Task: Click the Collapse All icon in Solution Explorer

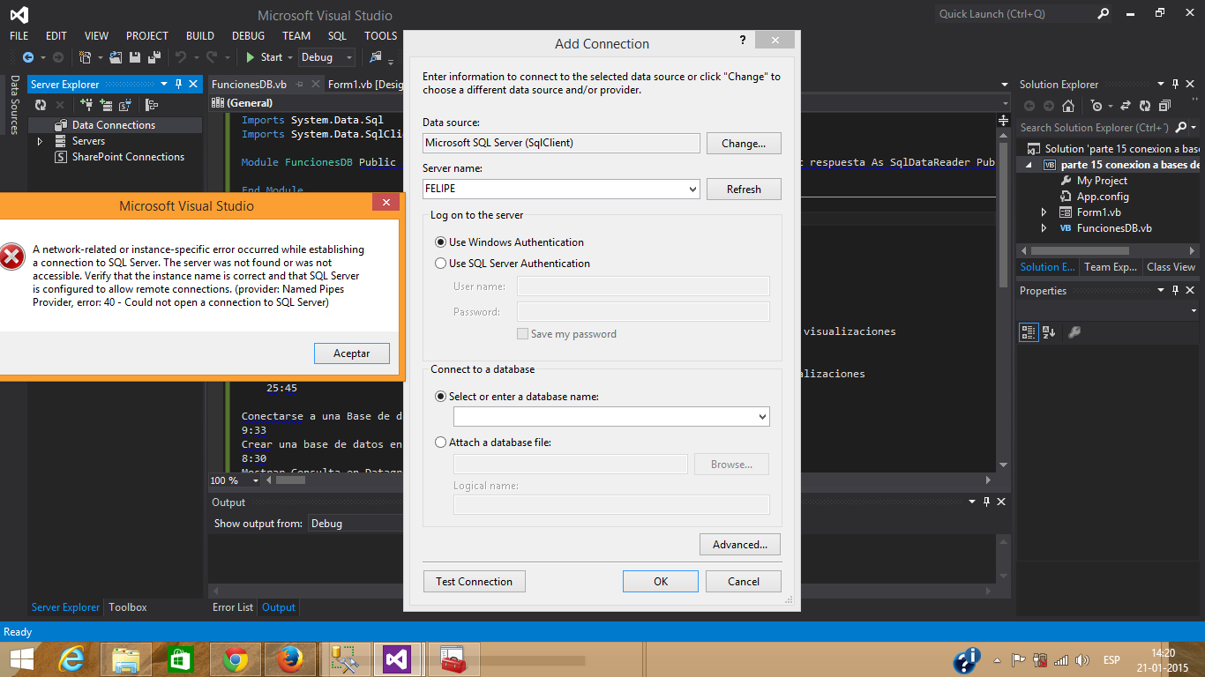Action: point(1164,106)
